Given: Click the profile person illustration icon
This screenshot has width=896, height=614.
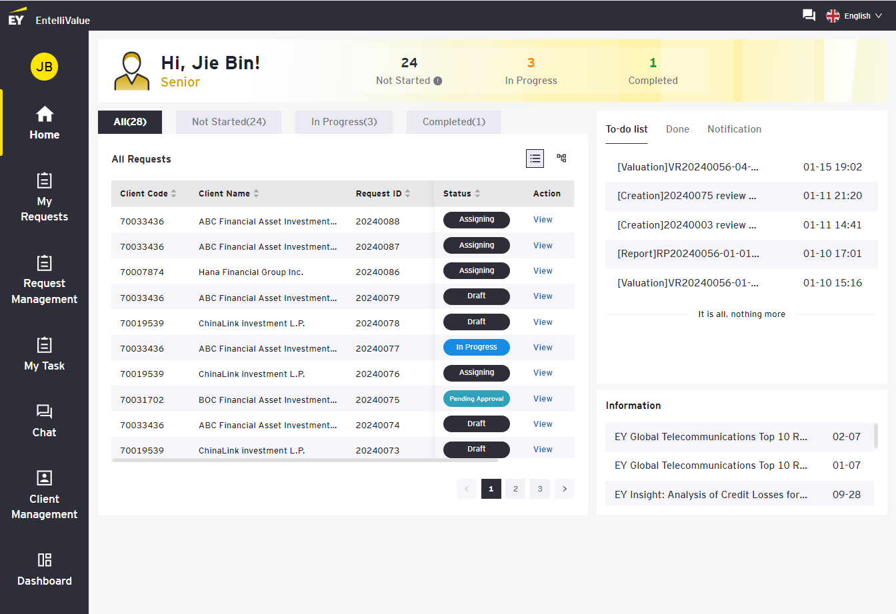Looking at the screenshot, I should click(132, 71).
